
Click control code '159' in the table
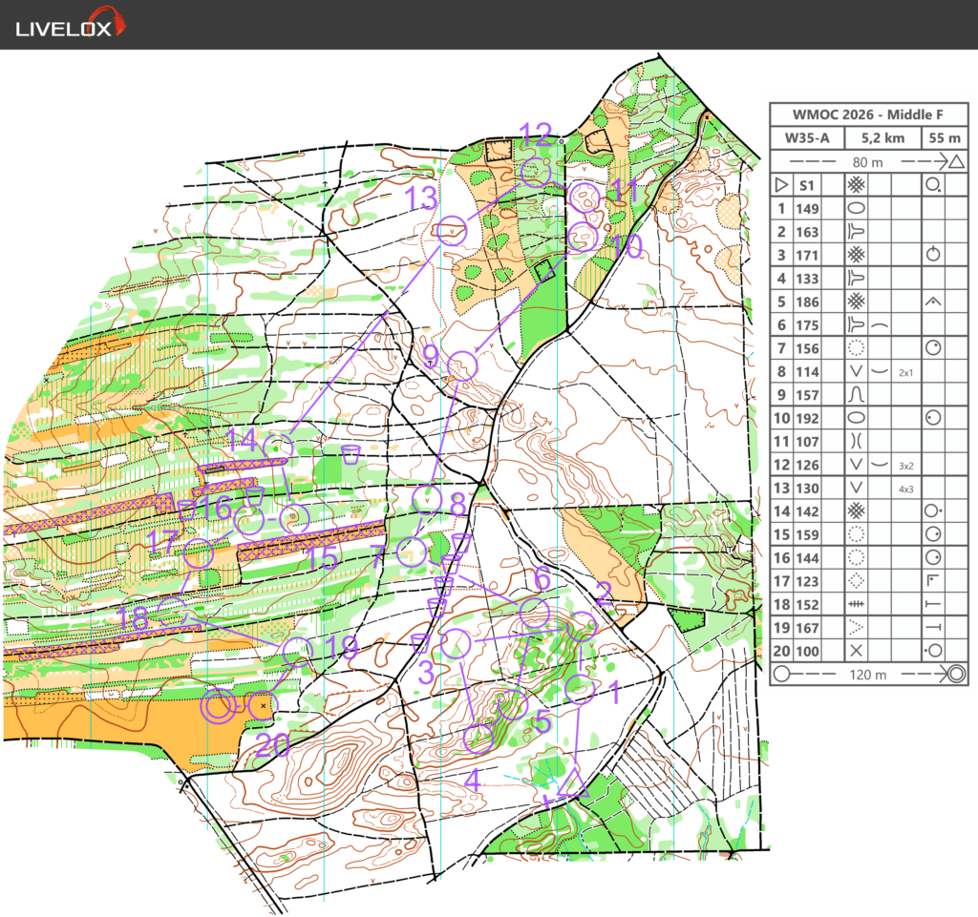tap(807, 534)
